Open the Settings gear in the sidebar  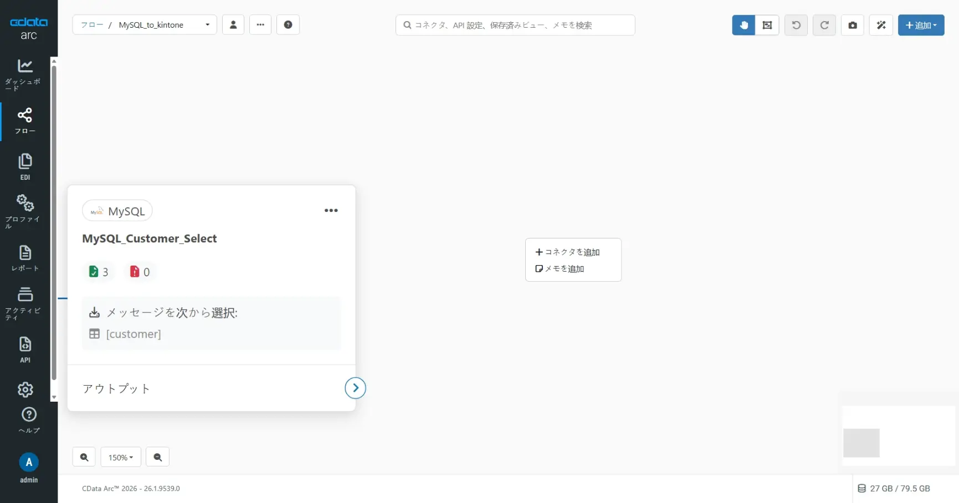(25, 390)
